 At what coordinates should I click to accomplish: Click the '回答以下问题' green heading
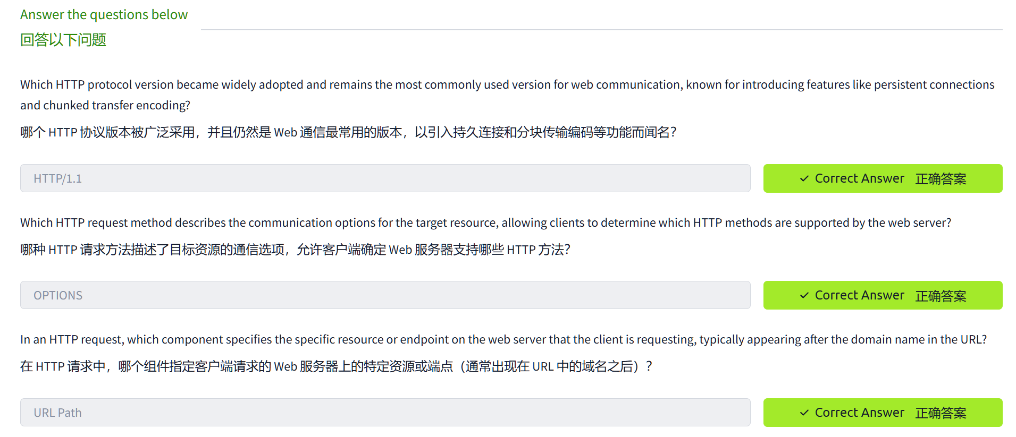pyautogui.click(x=63, y=40)
